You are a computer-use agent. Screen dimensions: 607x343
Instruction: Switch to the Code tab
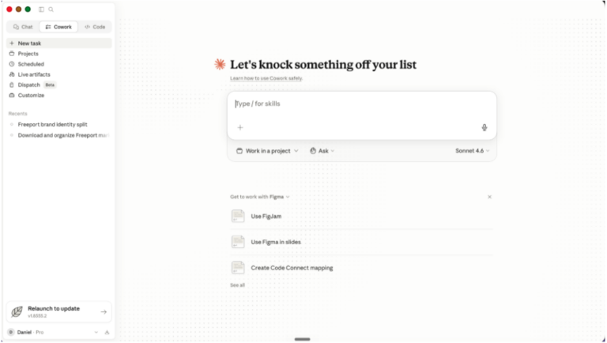click(95, 27)
